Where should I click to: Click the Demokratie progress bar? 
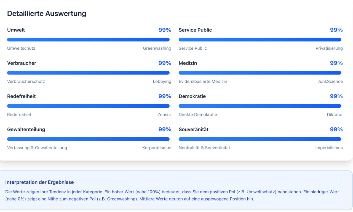(260, 106)
